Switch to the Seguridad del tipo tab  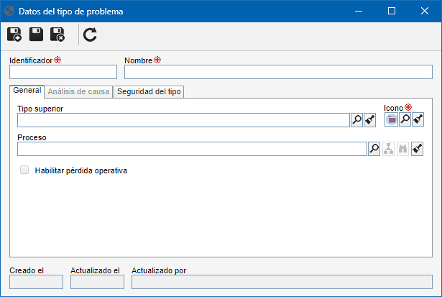coord(149,91)
